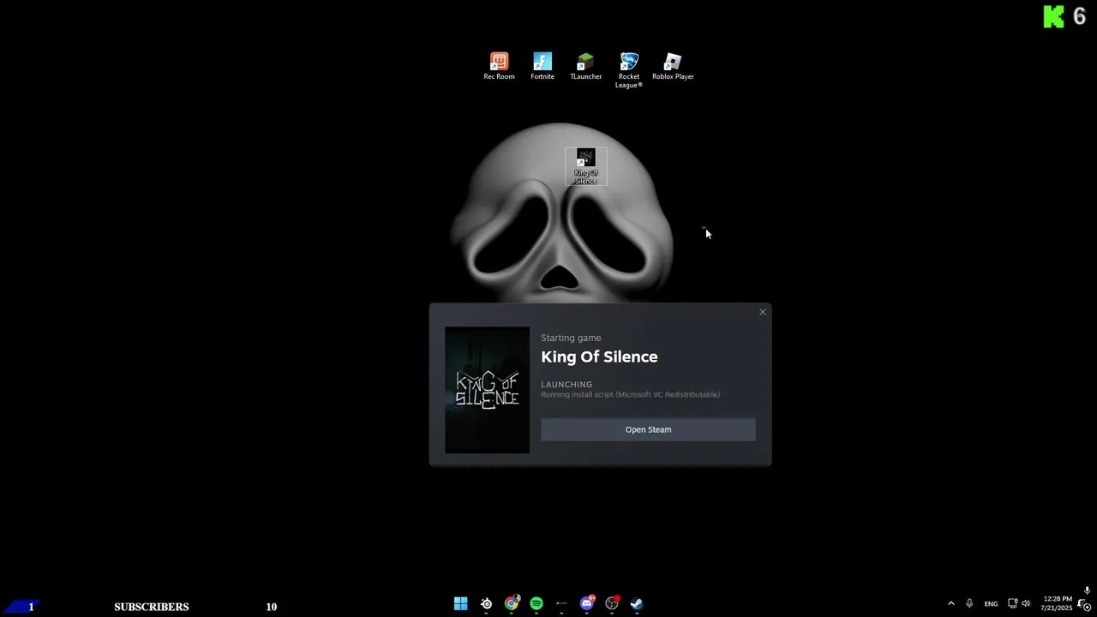Click the Open Steam button
1097x617 pixels.
(648, 429)
